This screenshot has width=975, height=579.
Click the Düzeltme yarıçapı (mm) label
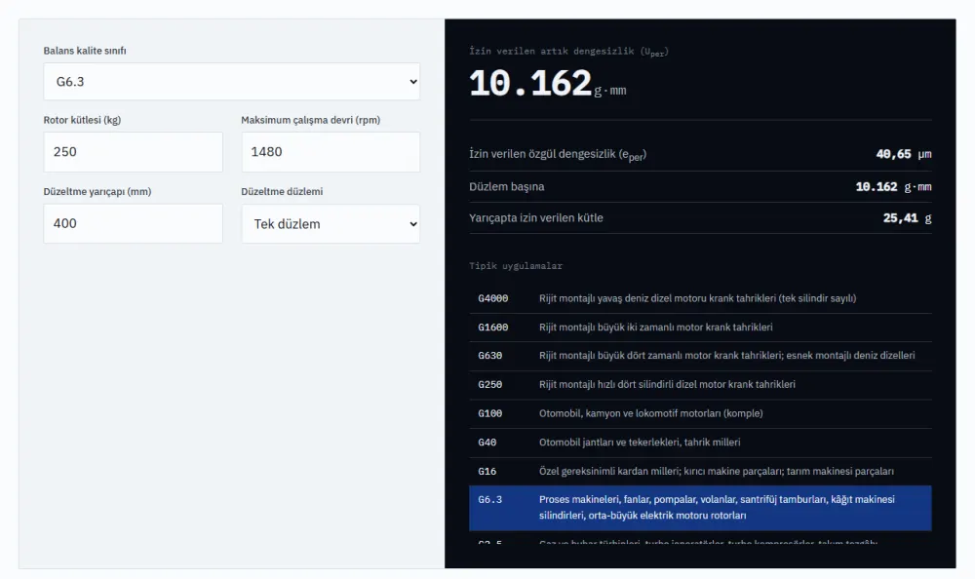tap(97, 192)
